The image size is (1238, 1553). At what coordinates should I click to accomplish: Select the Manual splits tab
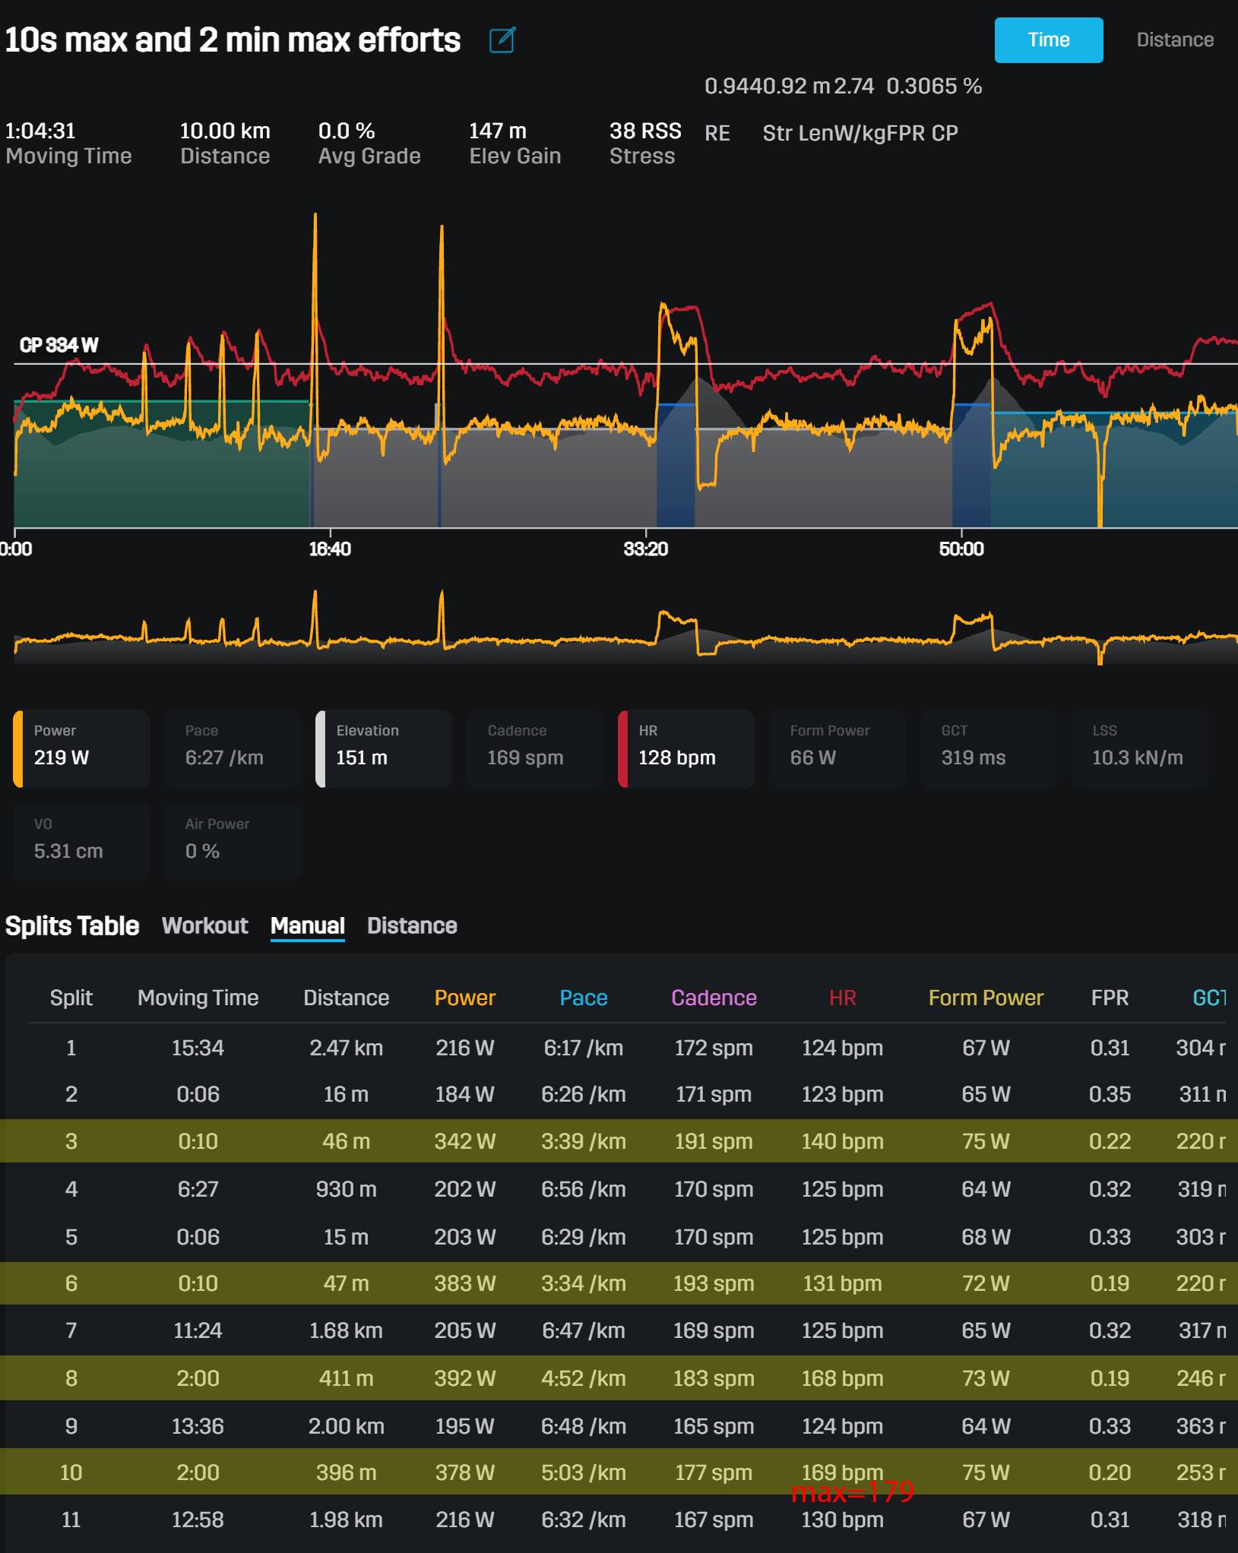308,925
